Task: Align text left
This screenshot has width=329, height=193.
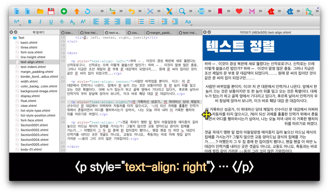Action: 96,22
